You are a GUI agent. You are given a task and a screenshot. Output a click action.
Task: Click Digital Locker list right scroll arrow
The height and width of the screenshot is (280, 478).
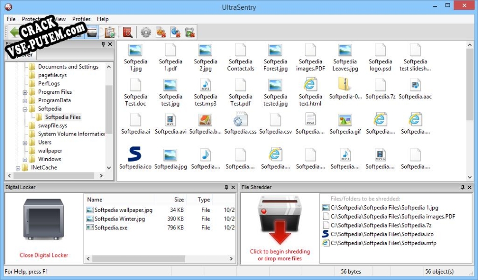pyautogui.click(x=231, y=259)
